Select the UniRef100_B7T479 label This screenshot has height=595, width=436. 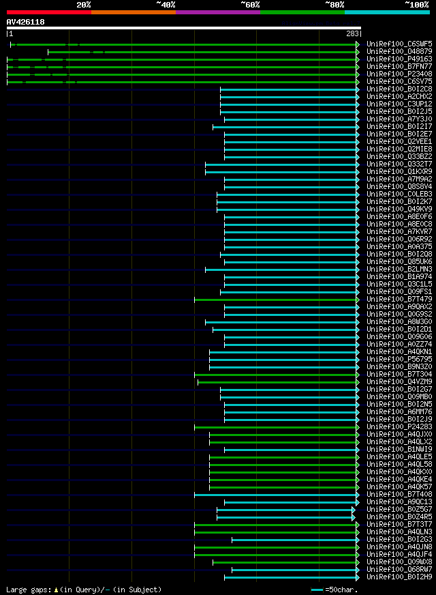(x=399, y=300)
